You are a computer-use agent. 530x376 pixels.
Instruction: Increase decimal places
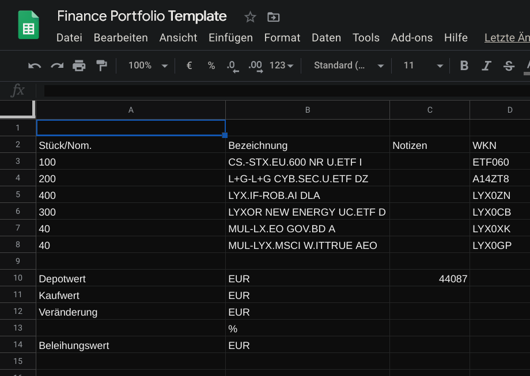(256, 66)
